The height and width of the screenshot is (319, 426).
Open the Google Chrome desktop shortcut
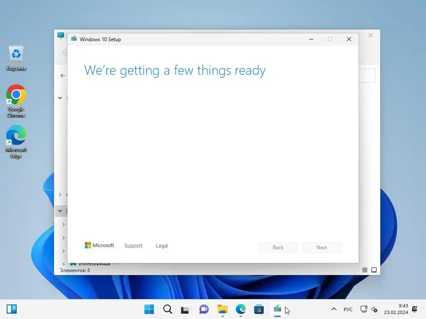pos(16,101)
